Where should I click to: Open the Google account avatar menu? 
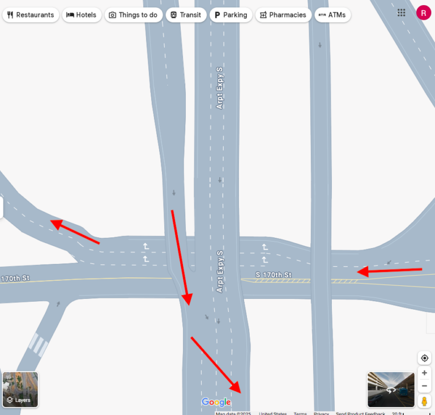tap(423, 12)
